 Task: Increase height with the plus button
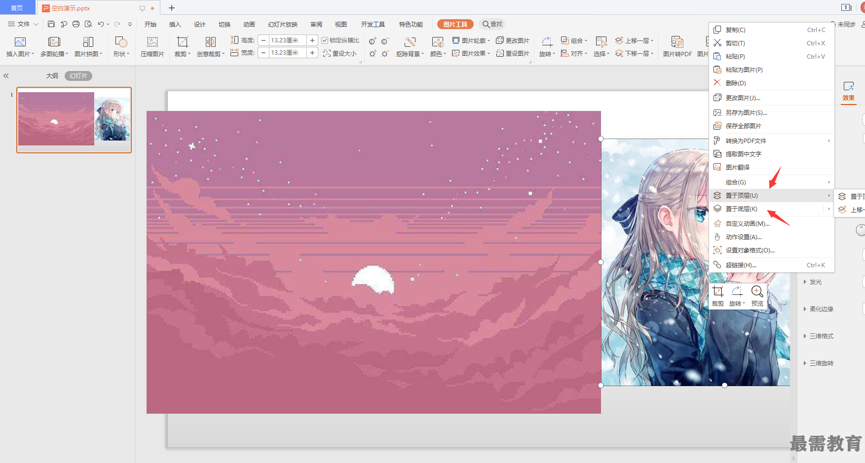tap(312, 40)
